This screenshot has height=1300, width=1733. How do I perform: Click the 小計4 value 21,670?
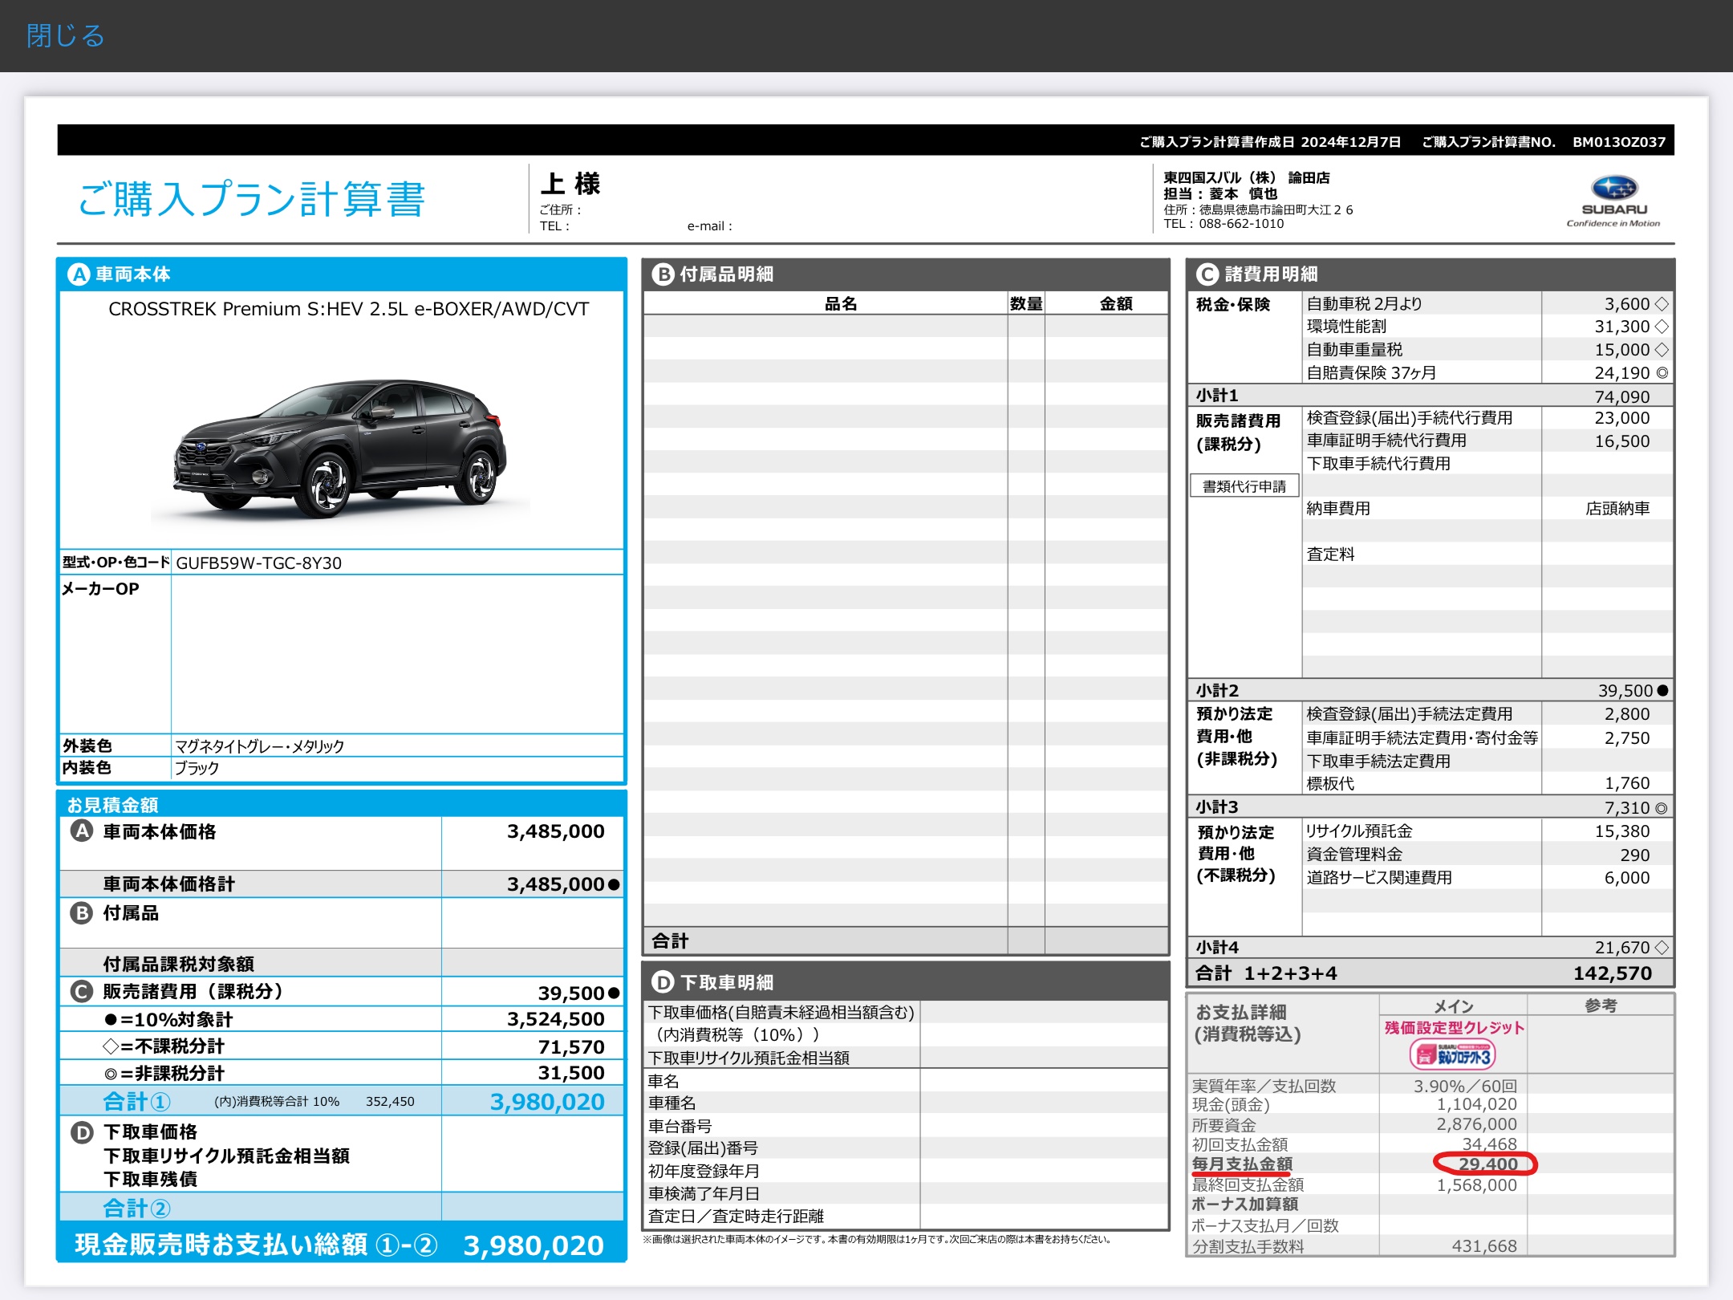pyautogui.click(x=1622, y=948)
